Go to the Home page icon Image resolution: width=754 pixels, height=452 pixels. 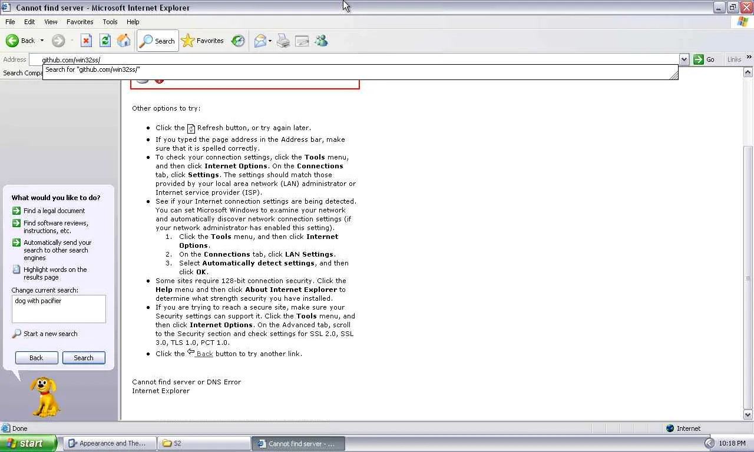[x=124, y=41]
